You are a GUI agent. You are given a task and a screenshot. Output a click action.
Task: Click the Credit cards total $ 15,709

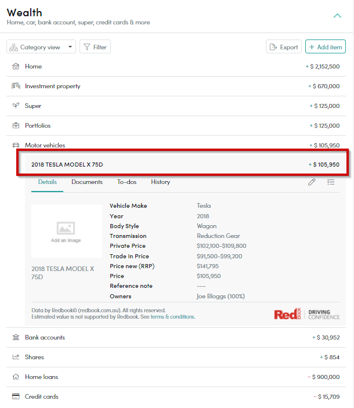[x=326, y=397]
